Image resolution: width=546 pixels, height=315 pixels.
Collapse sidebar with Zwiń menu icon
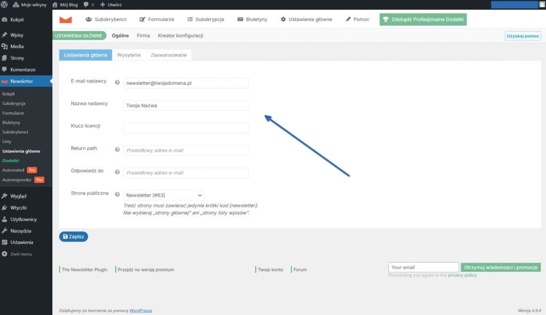(x=5, y=254)
